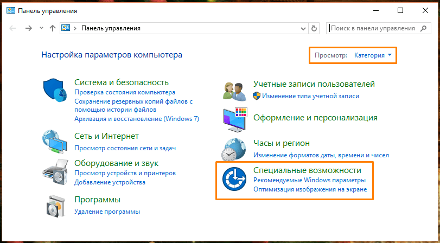Go back with the left arrow

tap(12, 28)
